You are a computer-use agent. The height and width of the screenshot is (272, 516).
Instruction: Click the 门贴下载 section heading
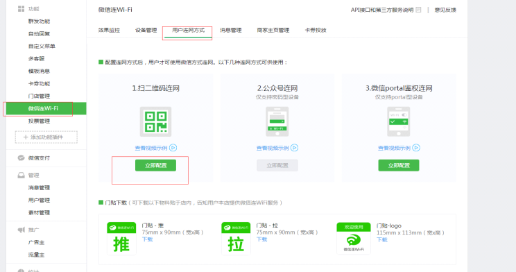116,203
